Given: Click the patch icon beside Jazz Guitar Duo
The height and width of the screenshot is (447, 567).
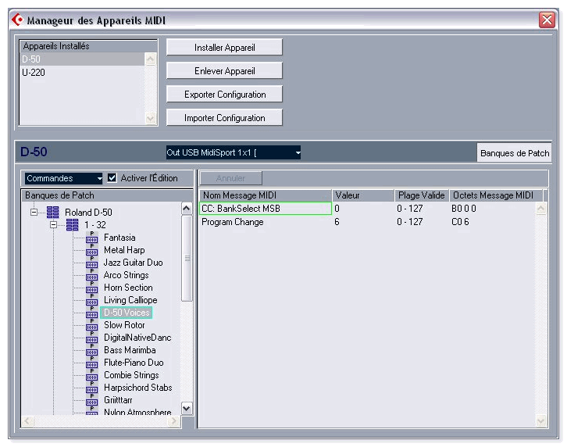Looking at the screenshot, I should [x=92, y=263].
